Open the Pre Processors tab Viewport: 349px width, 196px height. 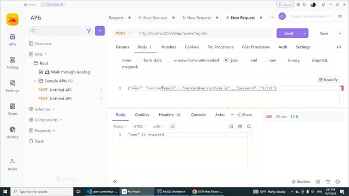coord(220,47)
